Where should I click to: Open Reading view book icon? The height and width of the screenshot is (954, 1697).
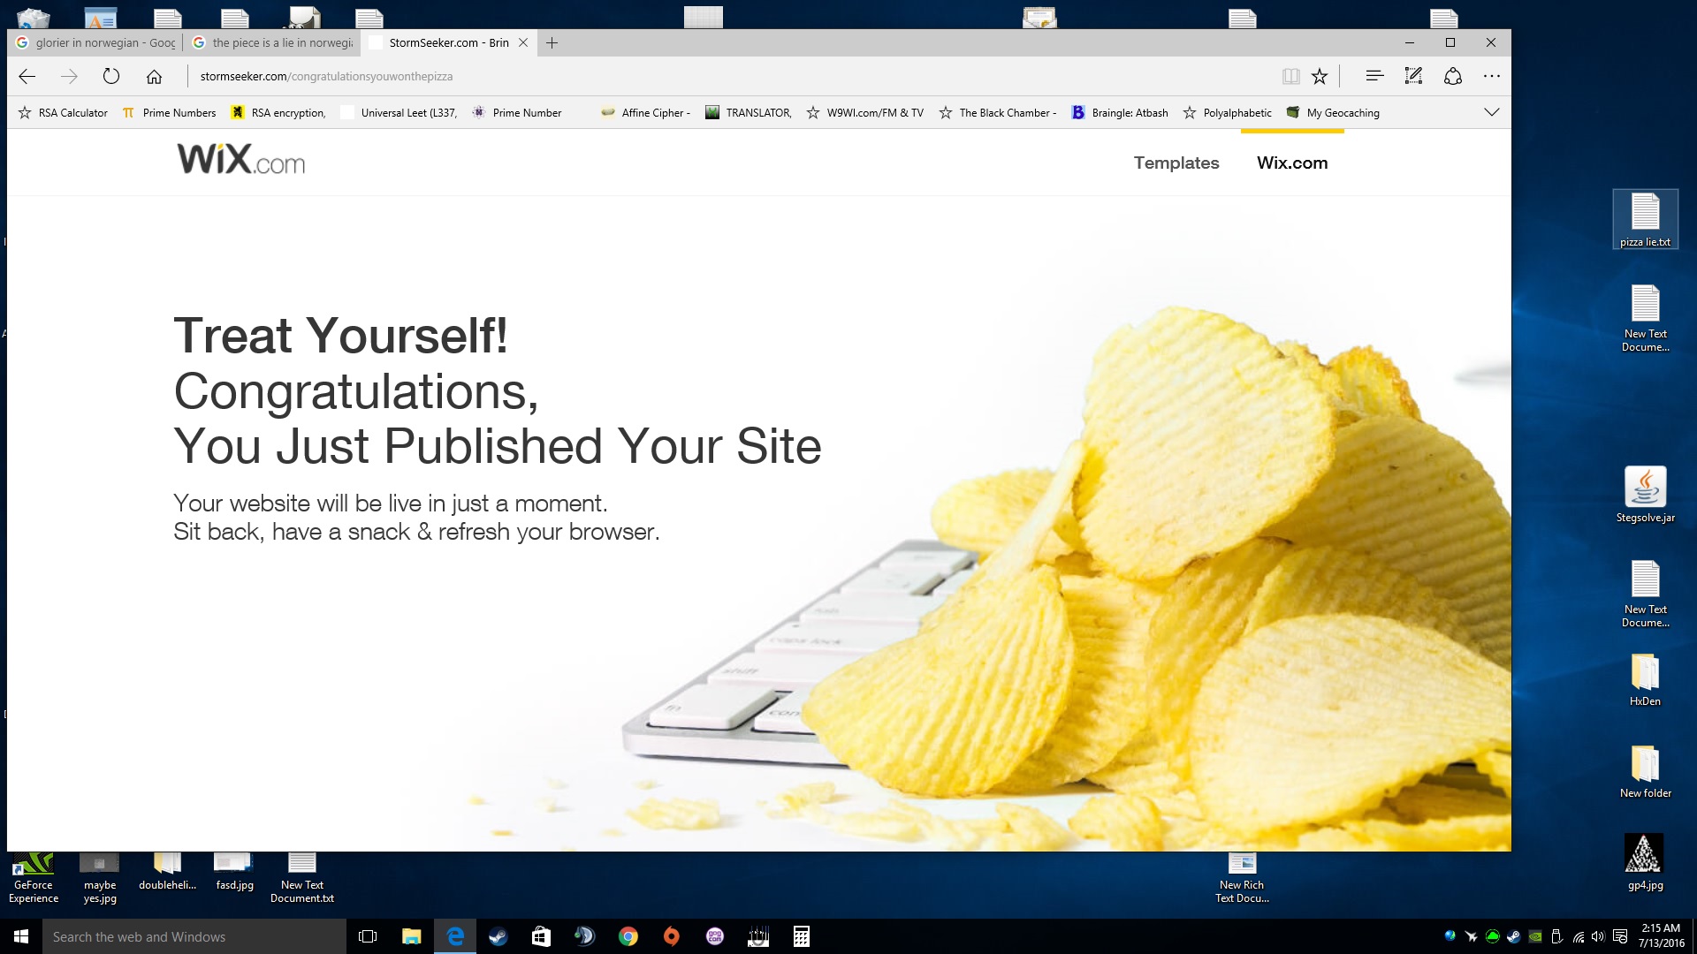click(1290, 77)
